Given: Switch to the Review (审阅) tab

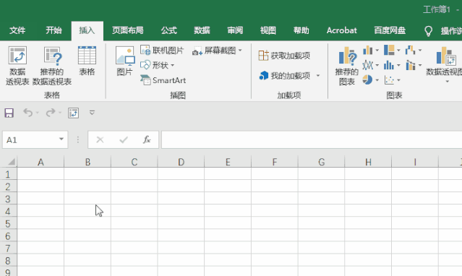Looking at the screenshot, I should coord(235,30).
